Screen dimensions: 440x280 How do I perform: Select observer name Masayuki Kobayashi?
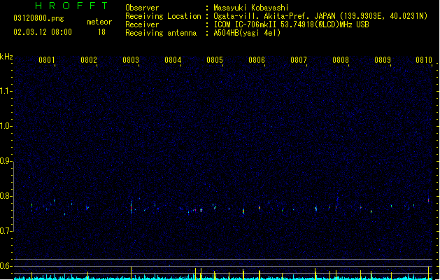click(x=250, y=8)
